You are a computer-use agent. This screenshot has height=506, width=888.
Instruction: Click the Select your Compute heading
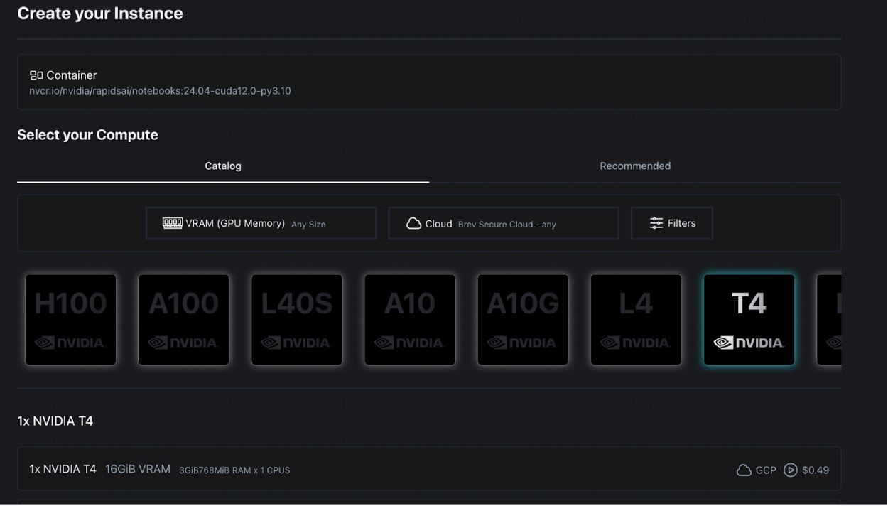(87, 135)
